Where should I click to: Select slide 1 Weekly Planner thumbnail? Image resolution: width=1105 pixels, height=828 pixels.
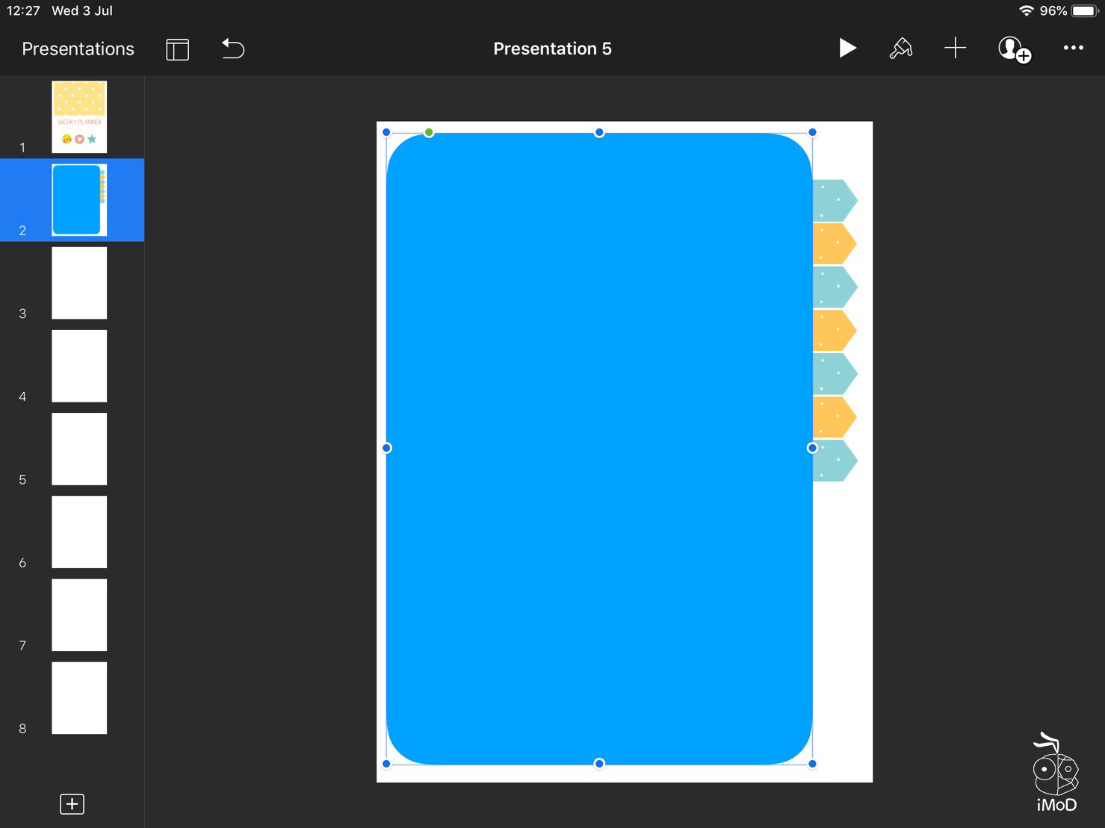coord(79,117)
